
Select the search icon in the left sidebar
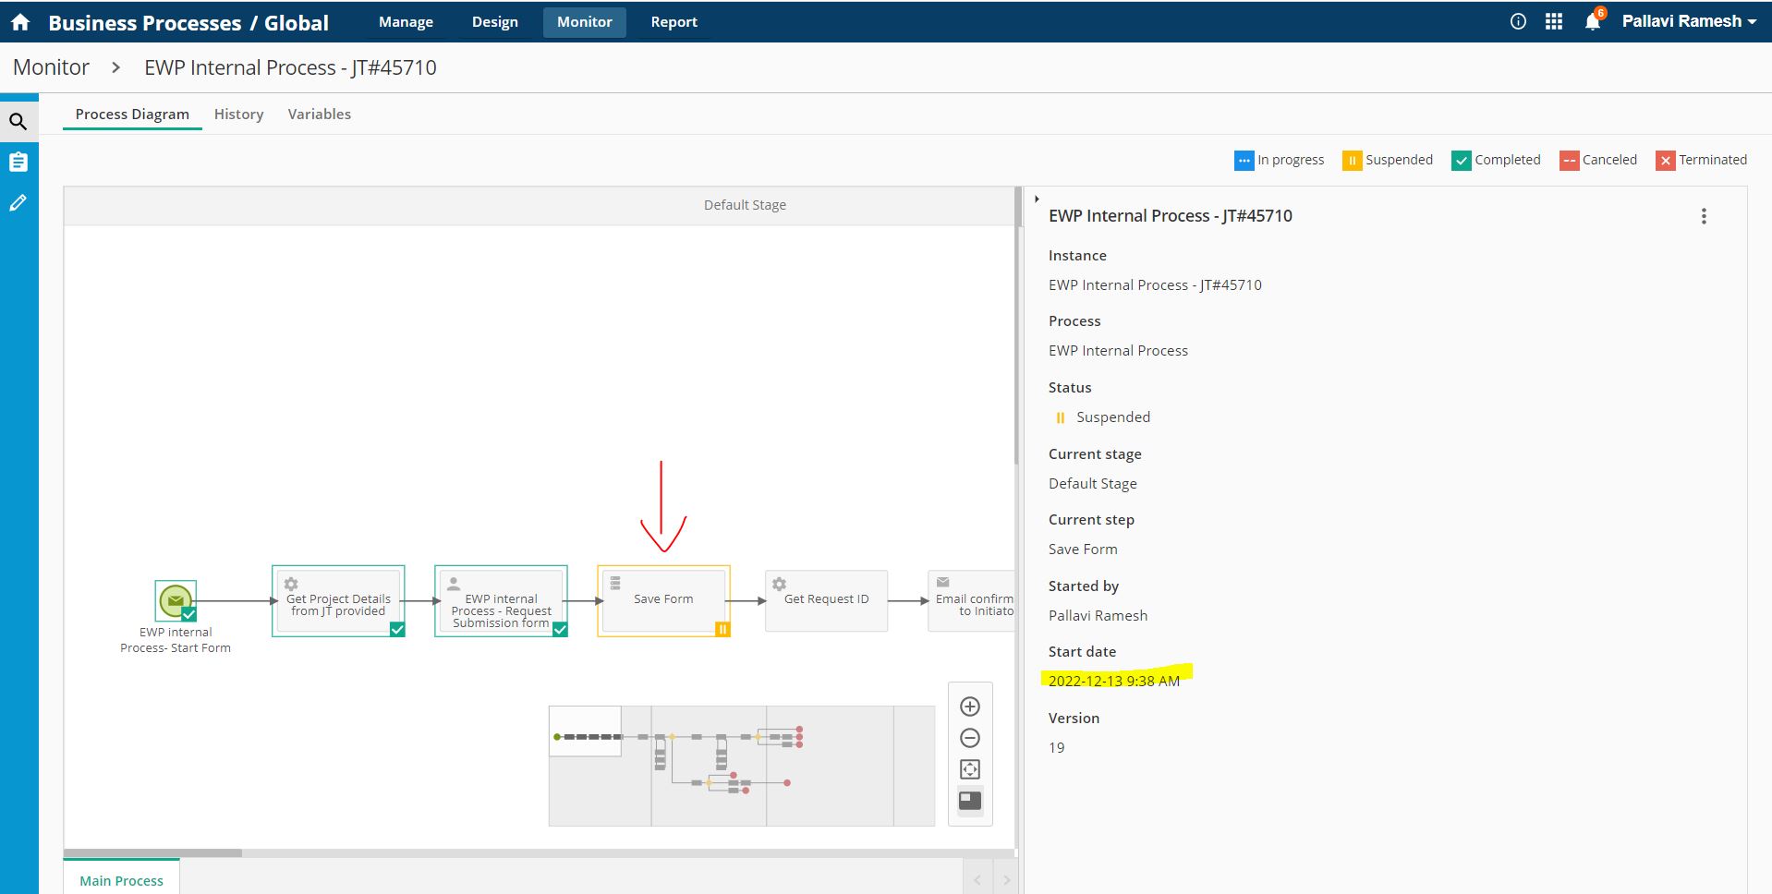(x=18, y=121)
